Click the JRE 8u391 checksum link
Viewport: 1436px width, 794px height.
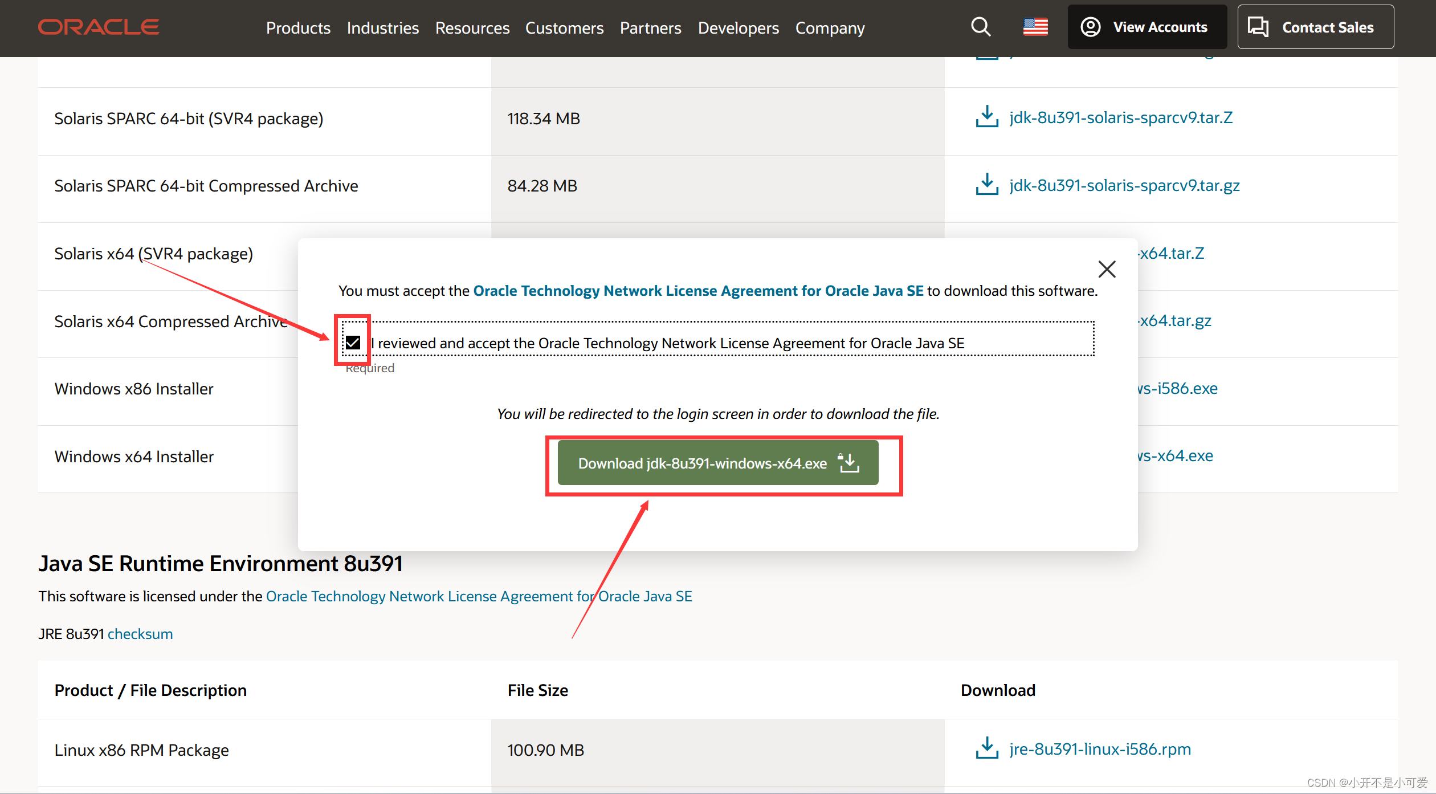pyautogui.click(x=140, y=634)
